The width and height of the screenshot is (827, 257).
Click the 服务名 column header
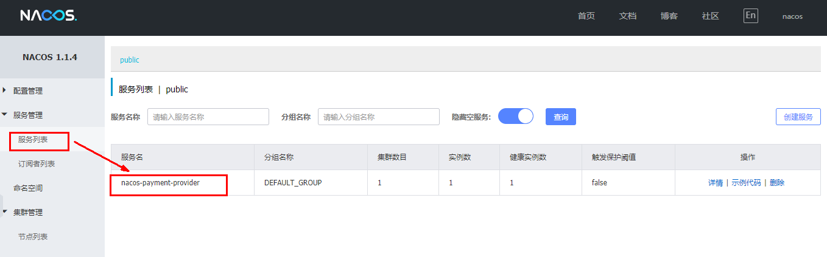183,157
